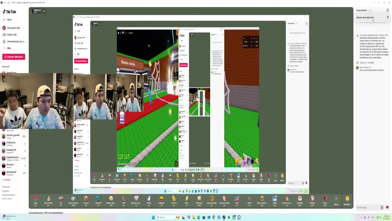Click the TikTok logo in the sidebar
This screenshot has height=221, width=392.
[x=9, y=12]
